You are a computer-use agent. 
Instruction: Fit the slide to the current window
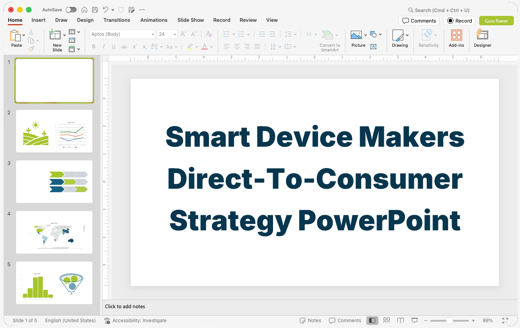click(505, 320)
